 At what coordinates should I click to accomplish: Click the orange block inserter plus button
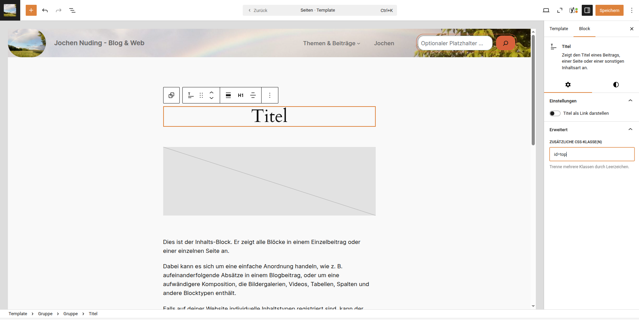(x=31, y=10)
